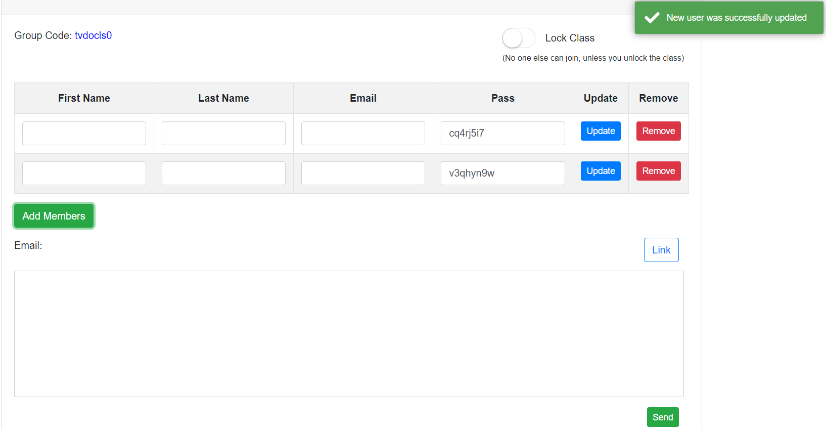Remove the member with pass v3qhyn9w
The image size is (826, 430).
658,171
